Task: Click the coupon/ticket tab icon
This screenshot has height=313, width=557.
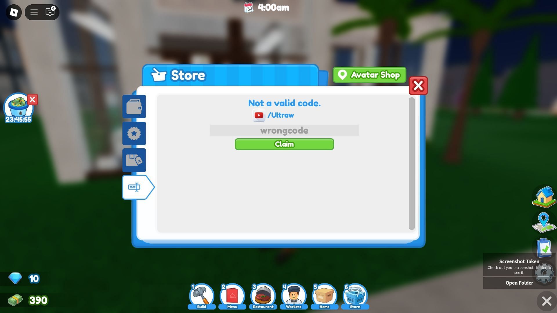Action: 134,187
